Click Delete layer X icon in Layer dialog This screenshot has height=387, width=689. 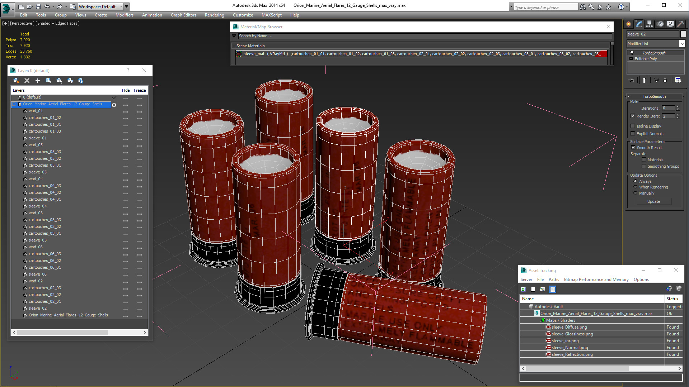coord(27,81)
